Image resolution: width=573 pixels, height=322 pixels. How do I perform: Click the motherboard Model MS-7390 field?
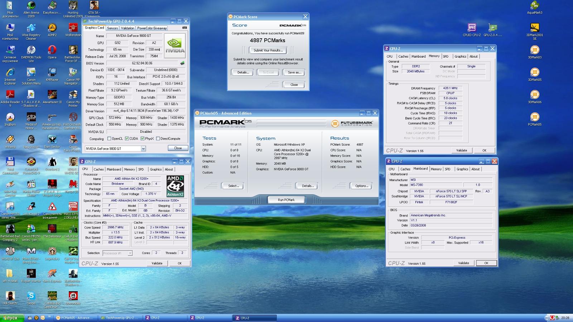point(437,185)
